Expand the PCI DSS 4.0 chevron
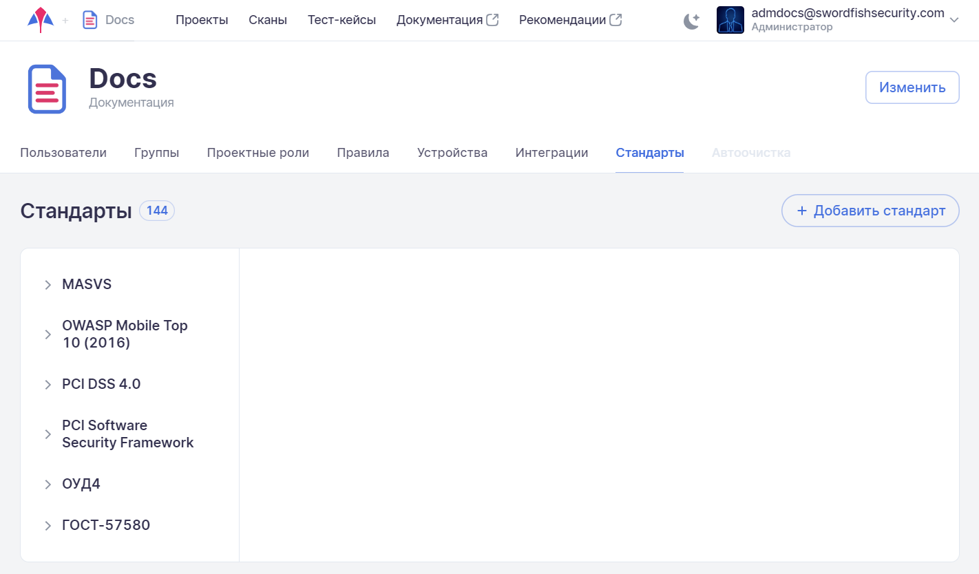Image resolution: width=979 pixels, height=574 pixels. pos(48,385)
